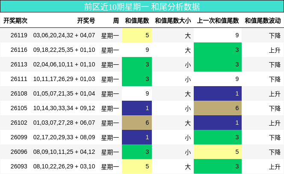The width and height of the screenshot is (284, 174).
Task: Click 上升 trend in row 26102
Action: 275,123
